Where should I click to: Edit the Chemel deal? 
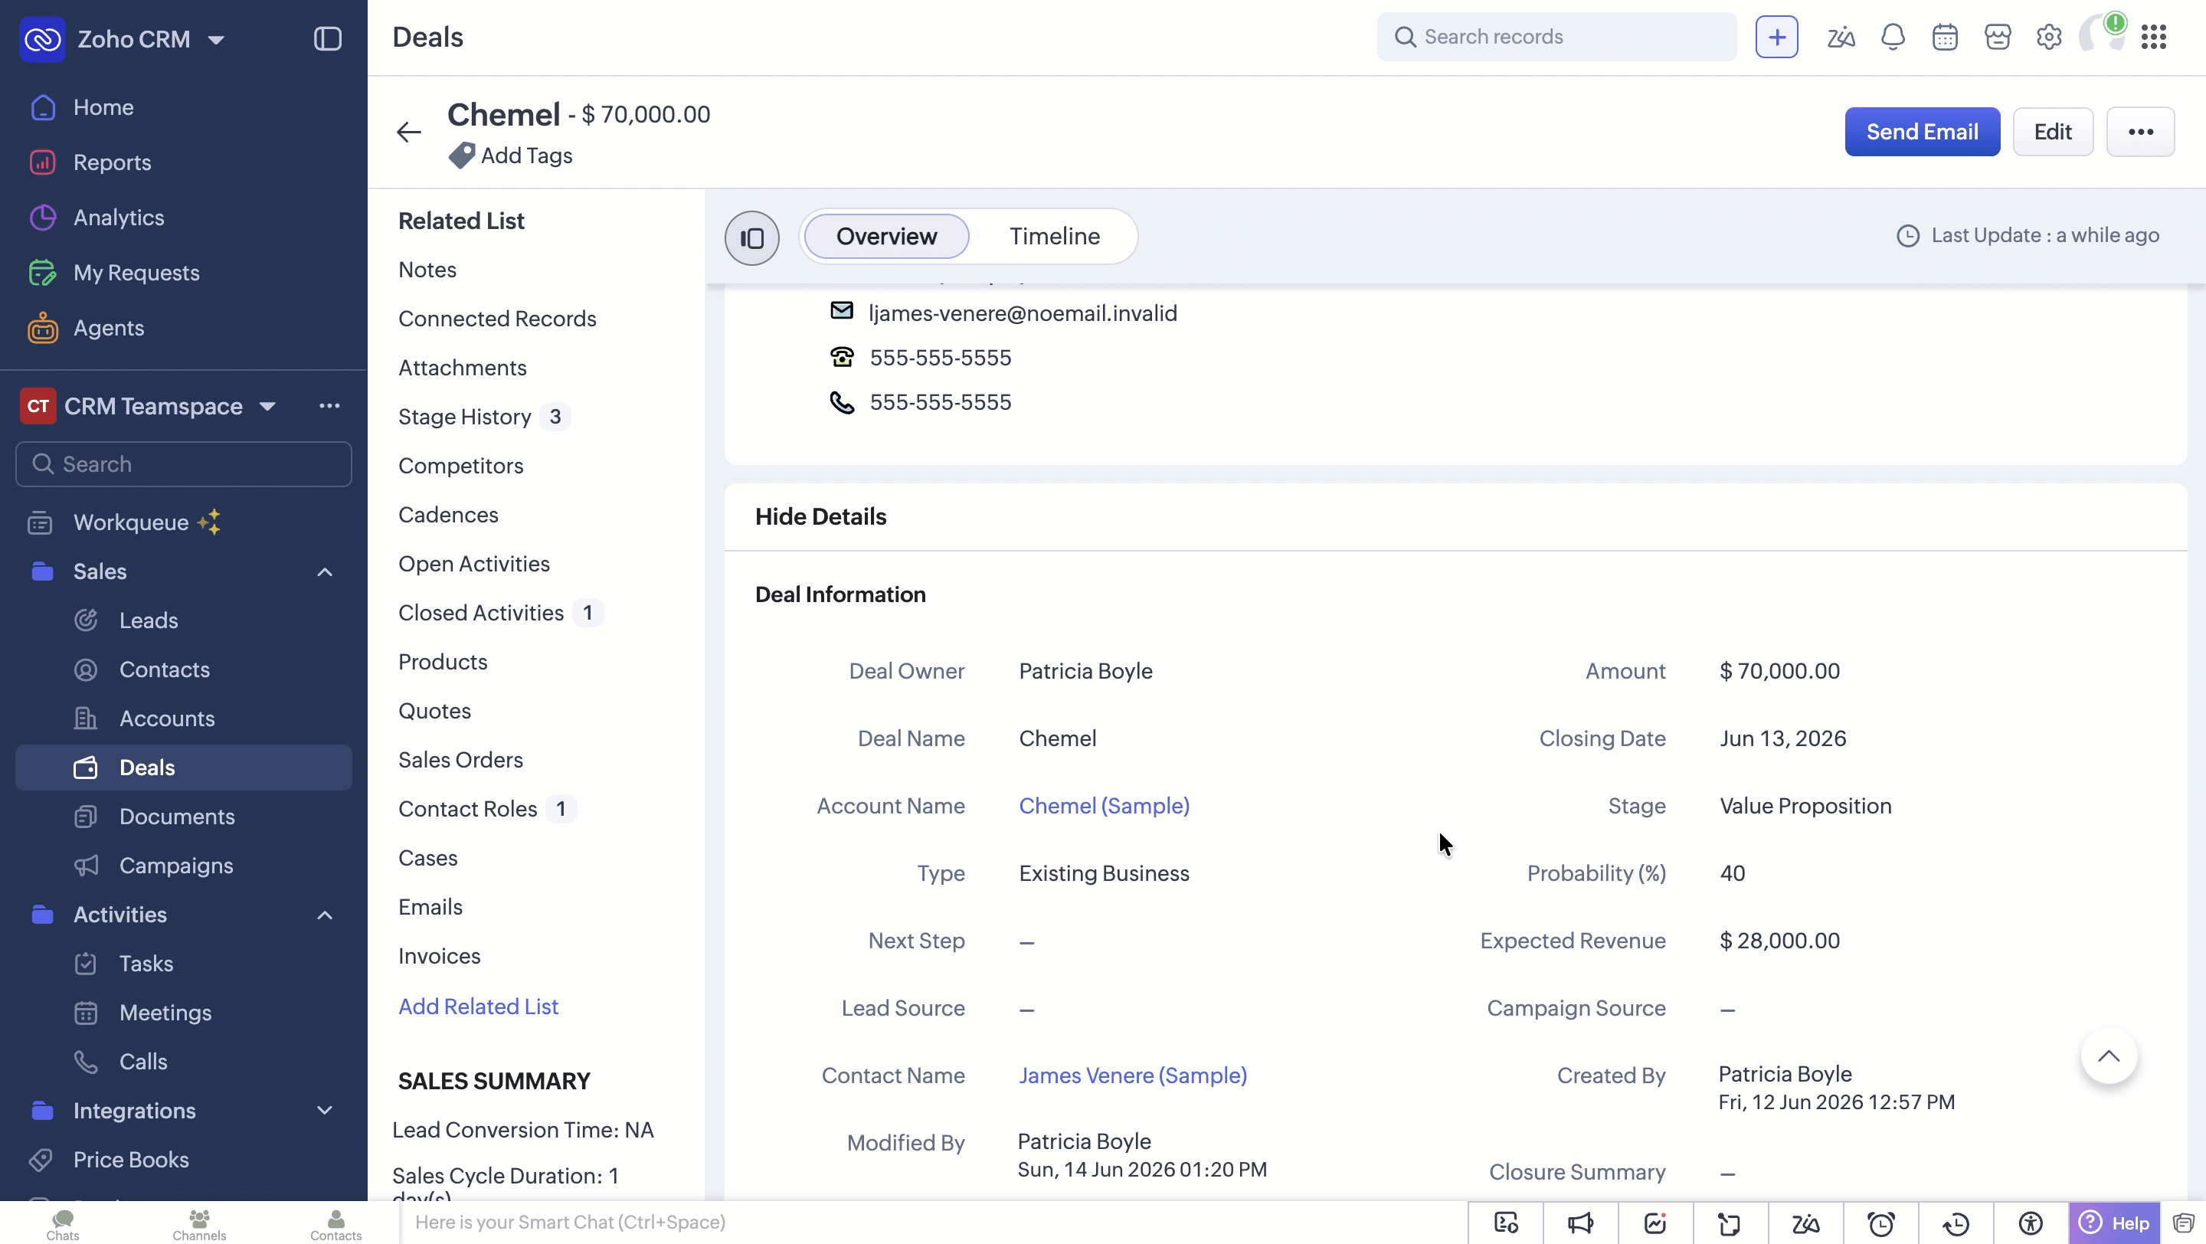2053,132
